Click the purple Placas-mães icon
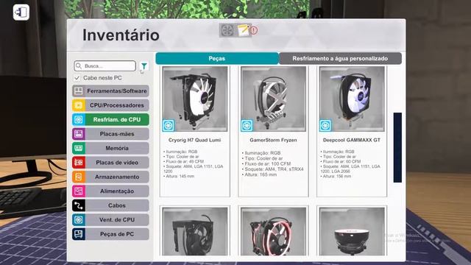 pyautogui.click(x=79, y=134)
